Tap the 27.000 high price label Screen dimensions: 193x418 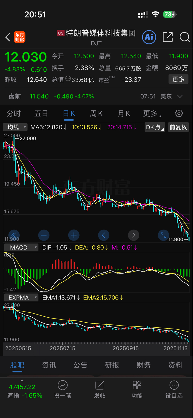pos(28,139)
